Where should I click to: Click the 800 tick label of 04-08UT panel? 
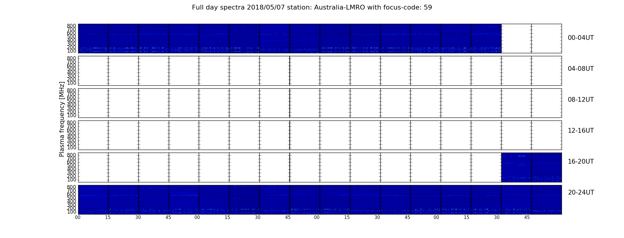coord(72,58)
